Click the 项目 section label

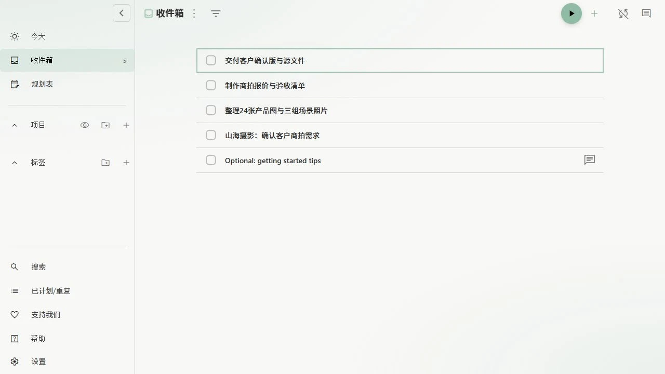[38, 125]
